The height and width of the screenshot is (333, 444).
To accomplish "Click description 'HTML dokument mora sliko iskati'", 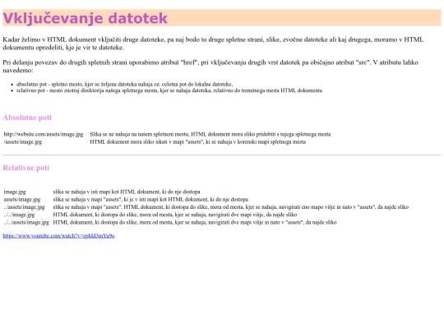I will click(x=198, y=142).
